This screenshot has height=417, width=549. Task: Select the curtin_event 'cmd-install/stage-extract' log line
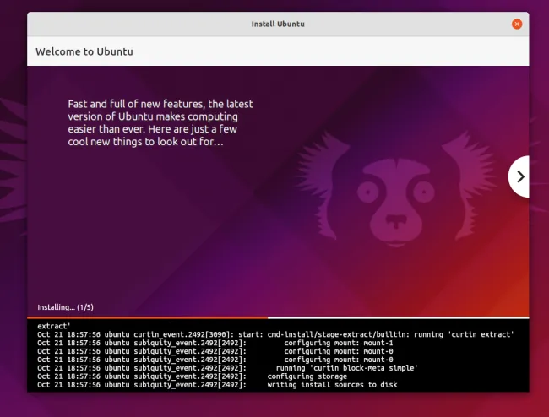tap(275, 334)
